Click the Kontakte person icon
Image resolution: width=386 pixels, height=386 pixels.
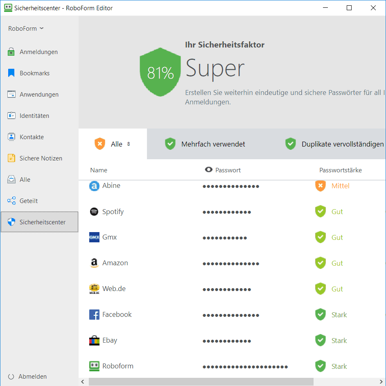[11, 137]
